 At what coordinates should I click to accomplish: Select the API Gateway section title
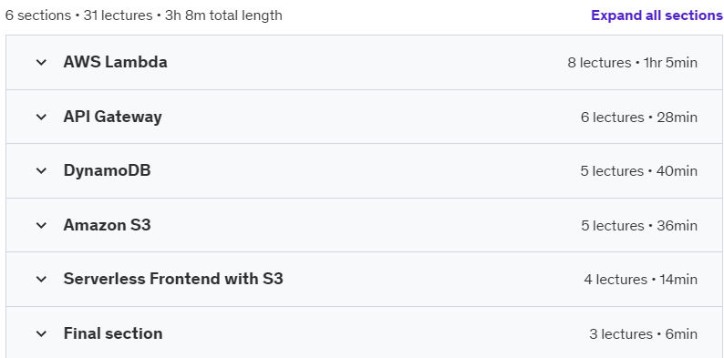pos(113,117)
